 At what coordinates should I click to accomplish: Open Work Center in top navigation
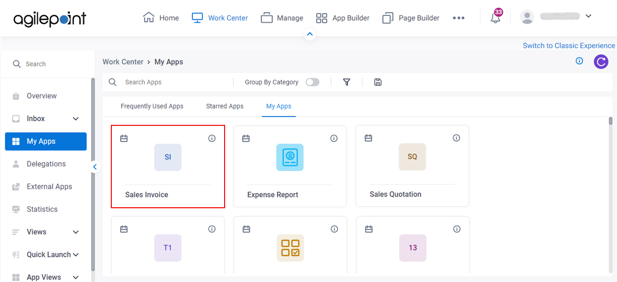220,18
